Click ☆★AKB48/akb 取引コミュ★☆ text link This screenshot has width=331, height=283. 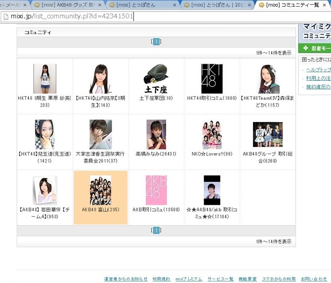coord(212,213)
